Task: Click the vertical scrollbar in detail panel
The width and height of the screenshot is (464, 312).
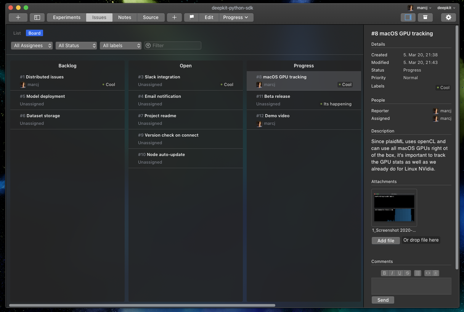Action: point(457,148)
